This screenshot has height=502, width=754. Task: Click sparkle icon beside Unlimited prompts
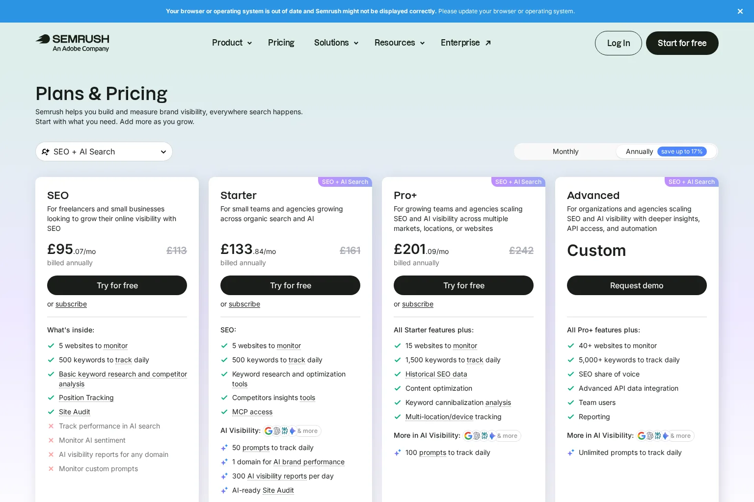pos(571,452)
